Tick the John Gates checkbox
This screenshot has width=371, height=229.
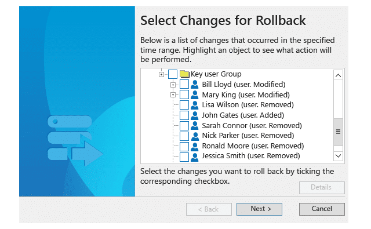184,115
